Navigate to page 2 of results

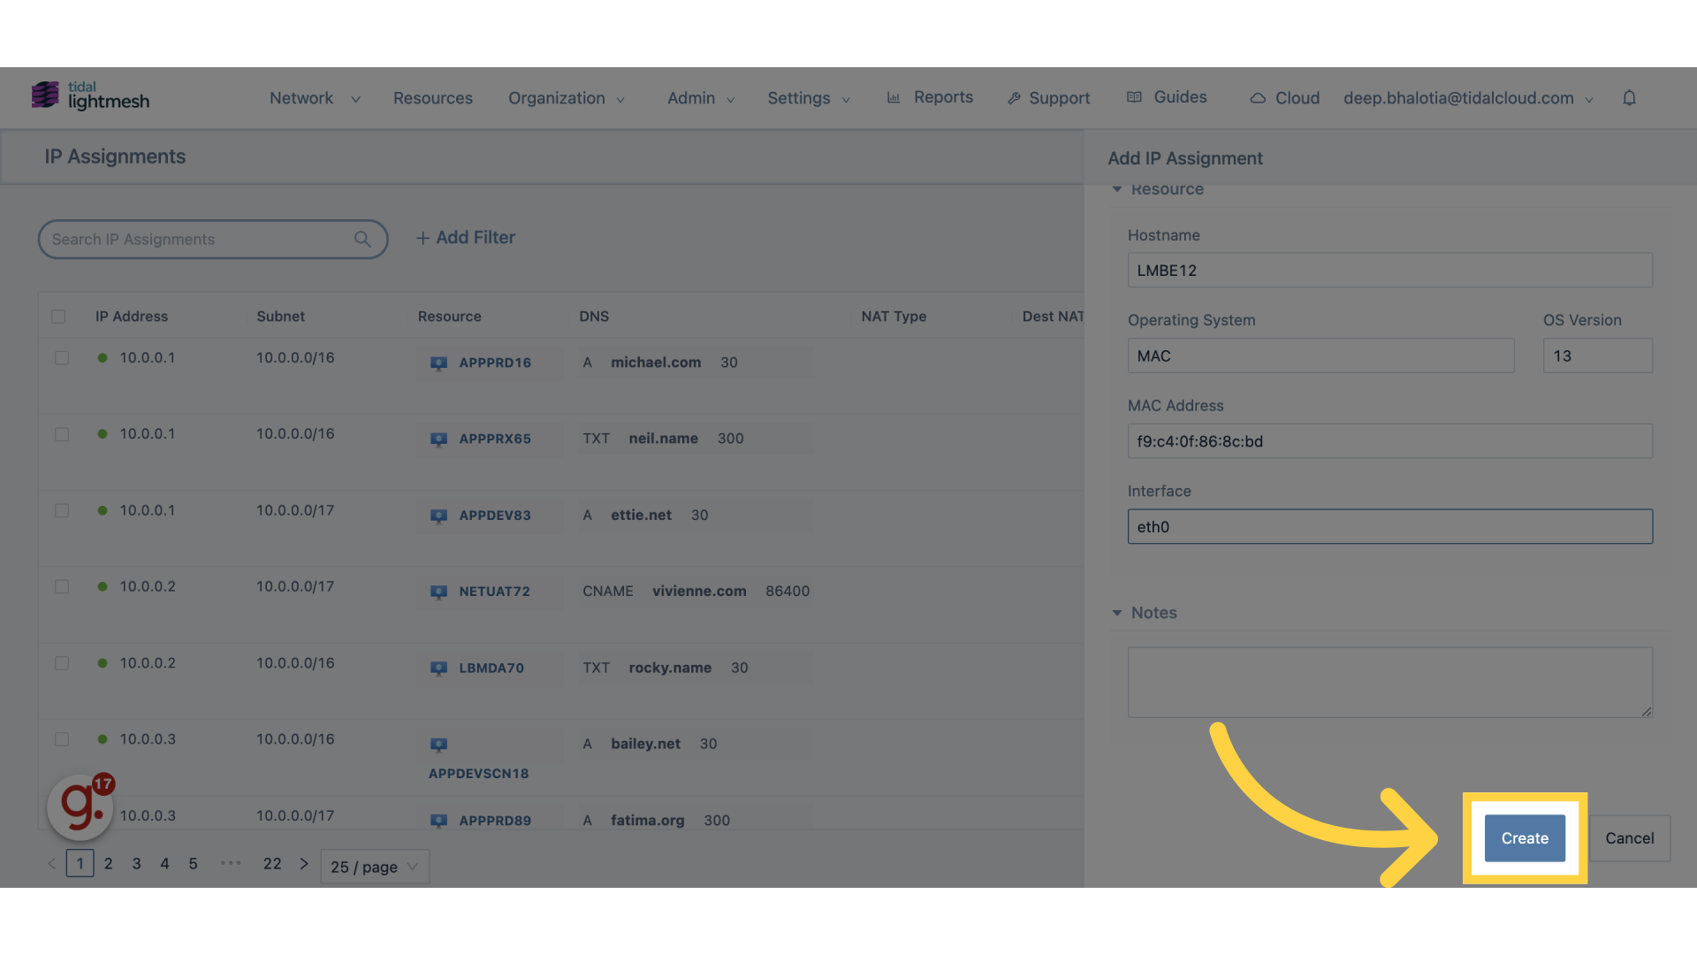tap(107, 864)
